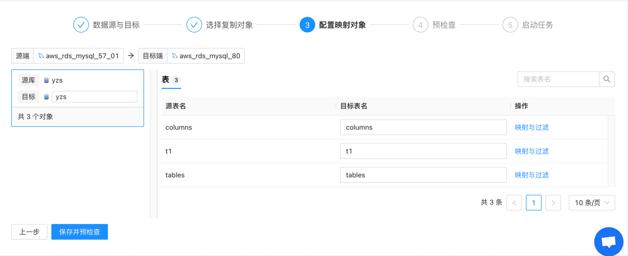
Task: Click the step 4 预检查 circle icon
Action: click(x=420, y=25)
